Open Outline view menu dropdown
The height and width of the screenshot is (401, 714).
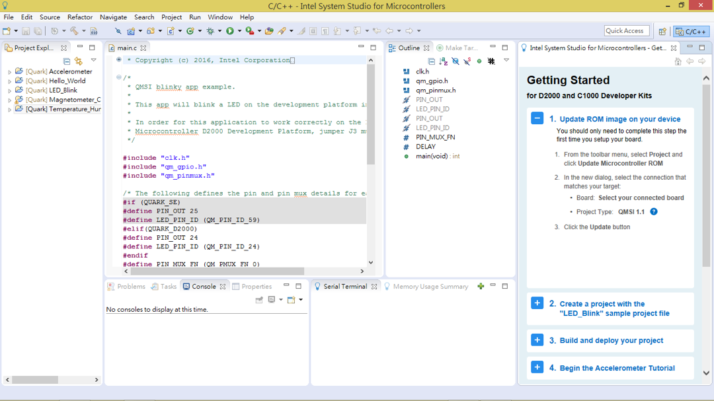pyautogui.click(x=506, y=60)
